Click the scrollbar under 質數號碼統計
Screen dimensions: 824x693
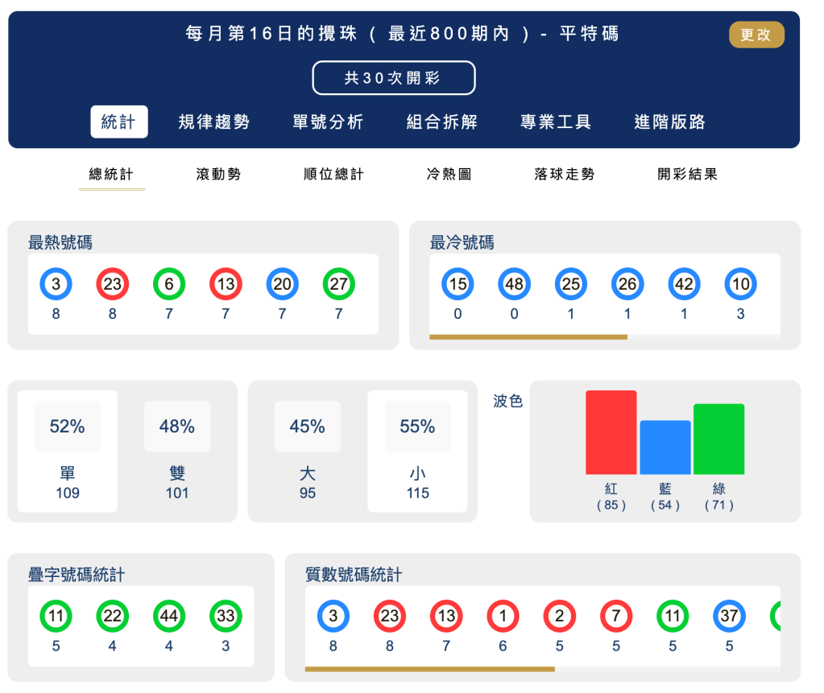point(432,669)
